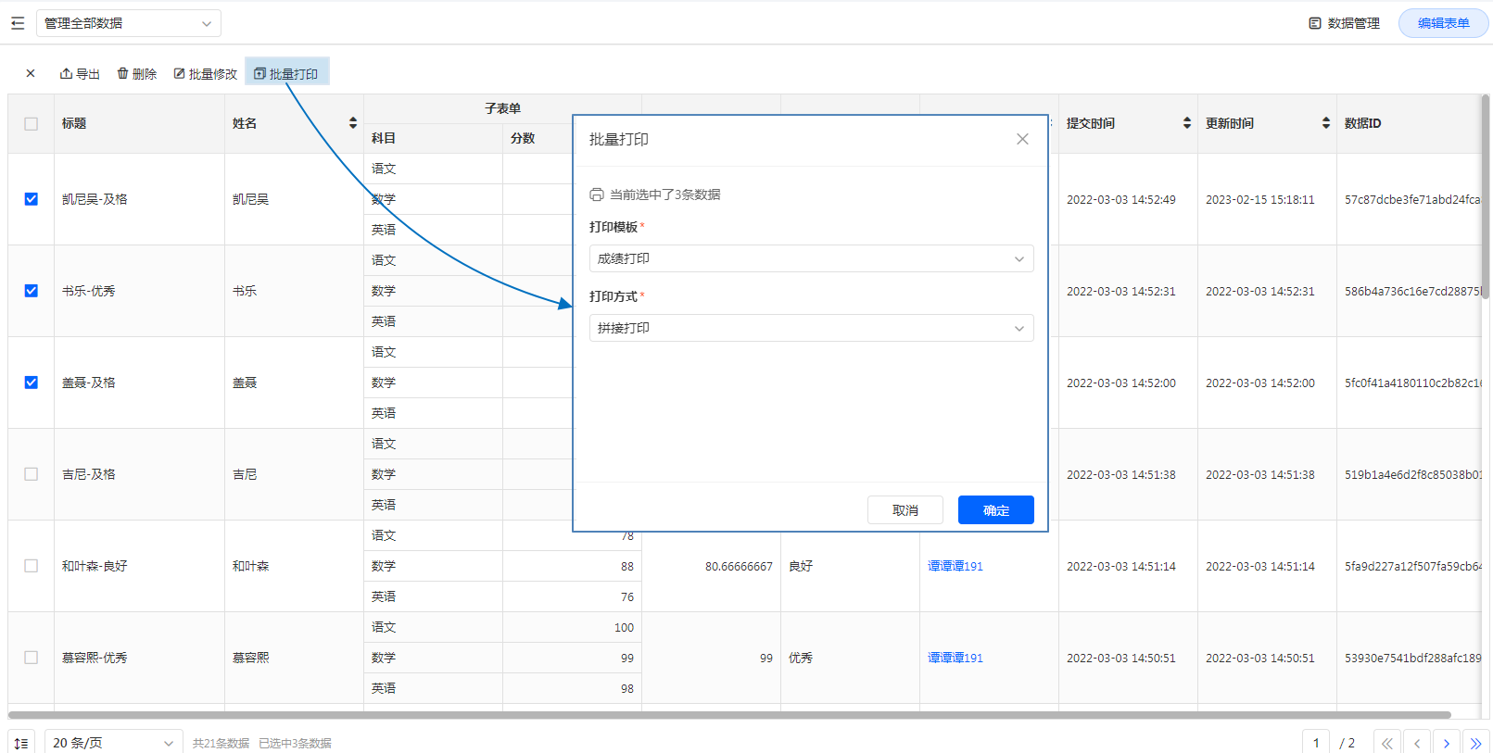This screenshot has height=753, width=1493.
Task: Click the batch edit (批量修改) icon
Action: (180, 74)
